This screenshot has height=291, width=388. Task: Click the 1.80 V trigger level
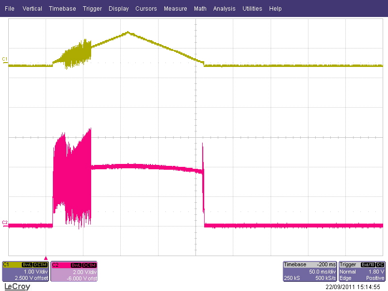tap(376, 272)
